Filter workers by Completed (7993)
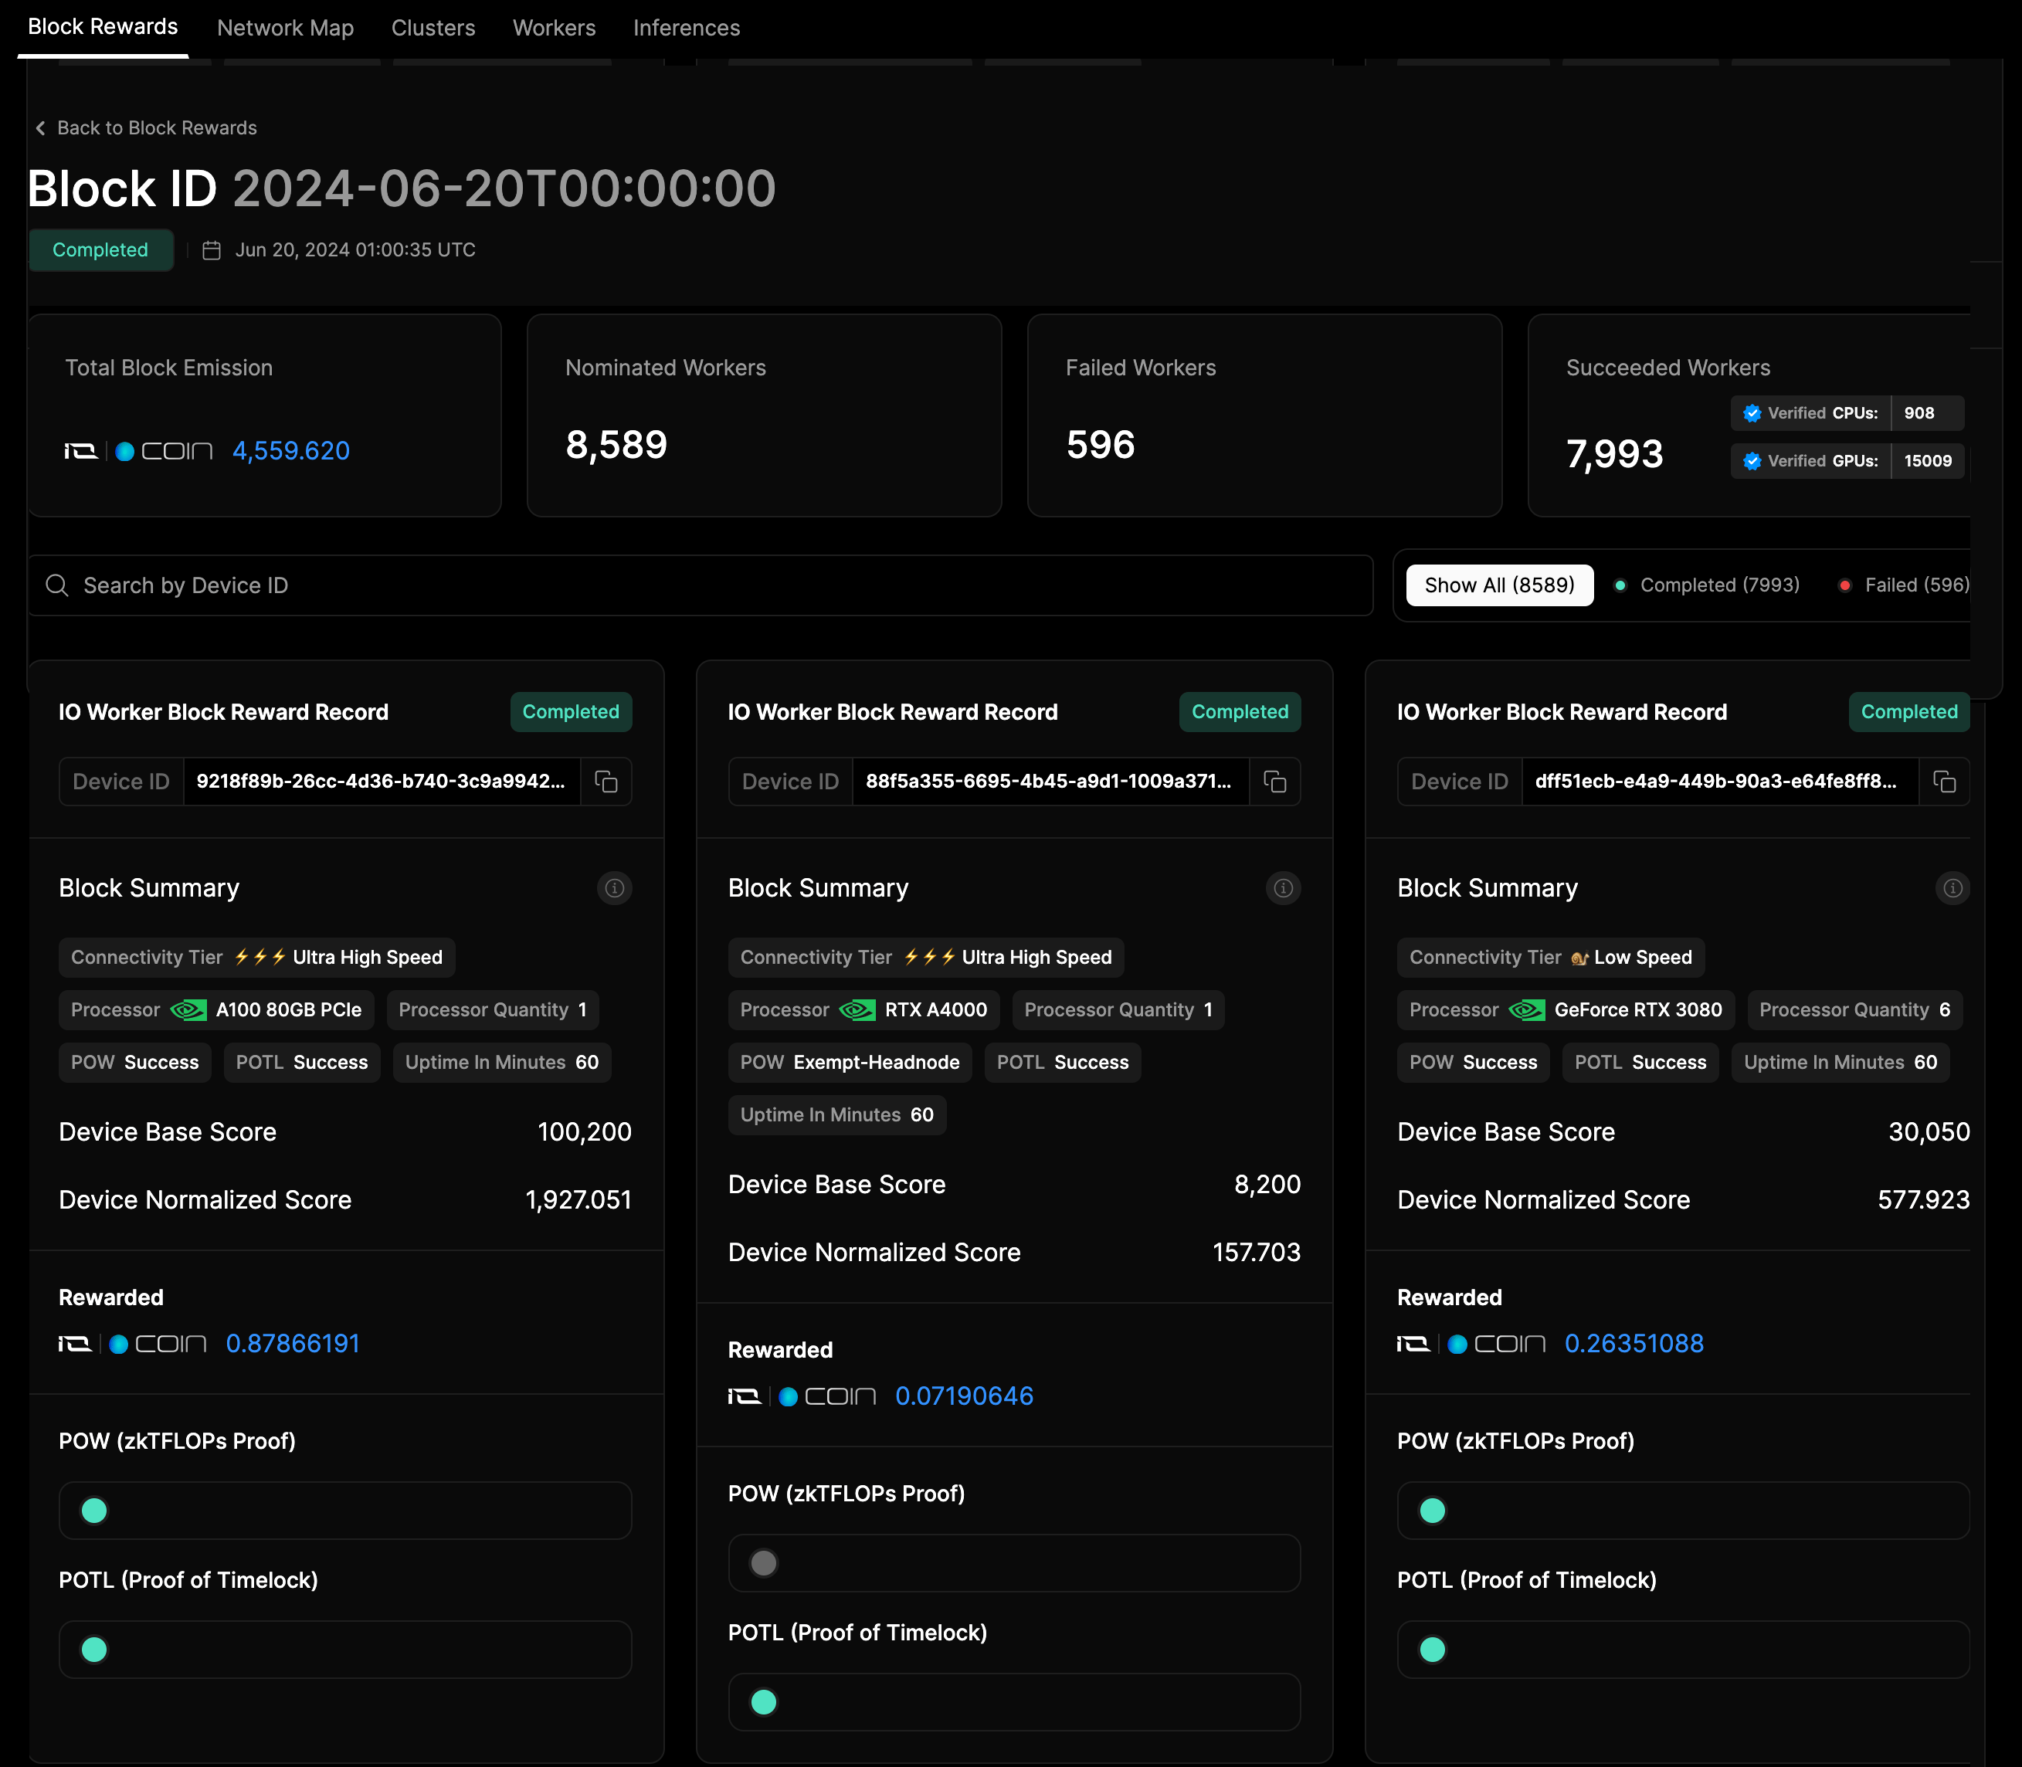2022x1767 pixels. 1707,585
